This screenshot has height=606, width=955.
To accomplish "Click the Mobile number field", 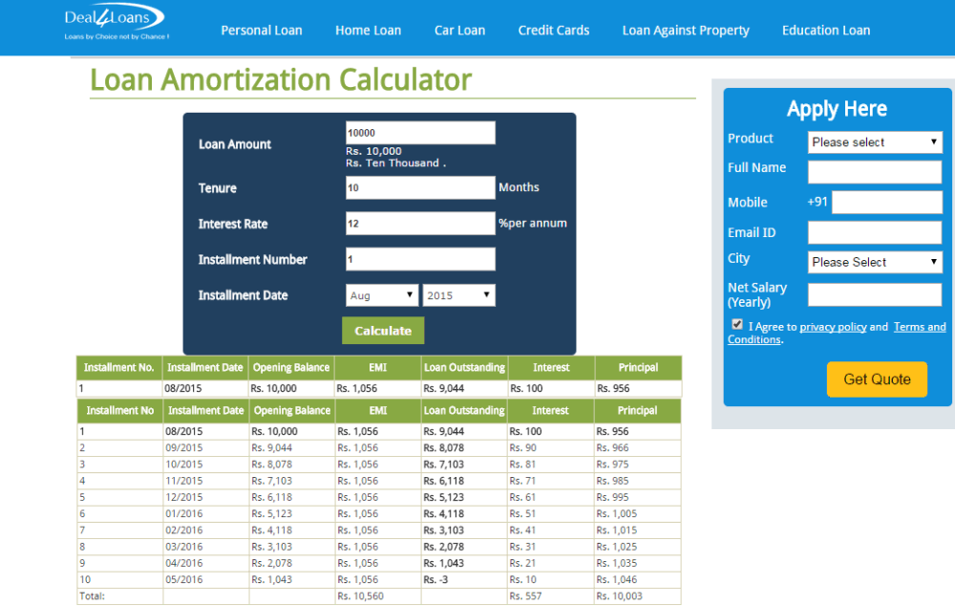I will (x=887, y=203).
